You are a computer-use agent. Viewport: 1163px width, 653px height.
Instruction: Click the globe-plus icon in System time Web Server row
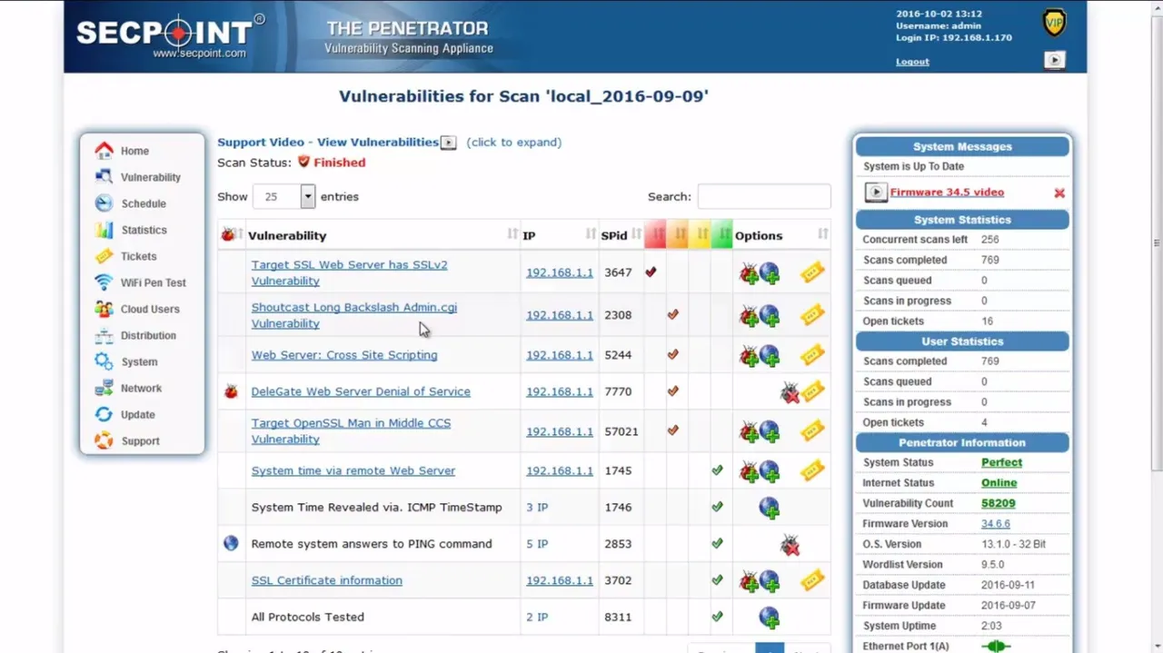(x=770, y=471)
